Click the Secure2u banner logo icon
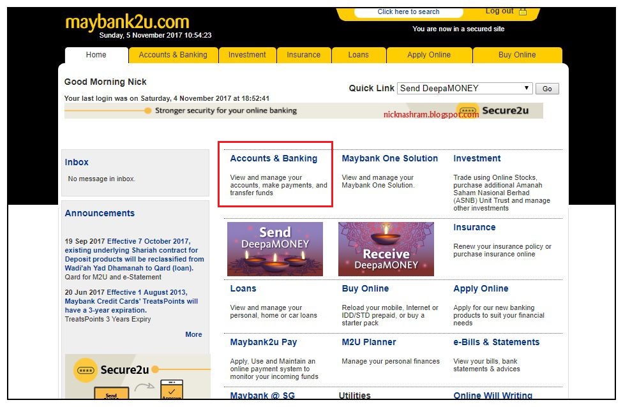The width and height of the screenshot is (623, 407). click(468, 110)
